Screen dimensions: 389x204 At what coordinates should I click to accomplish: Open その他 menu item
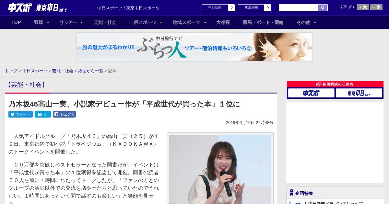[303, 22]
